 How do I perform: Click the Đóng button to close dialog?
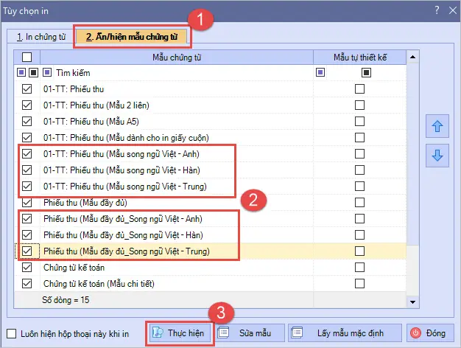(426, 333)
